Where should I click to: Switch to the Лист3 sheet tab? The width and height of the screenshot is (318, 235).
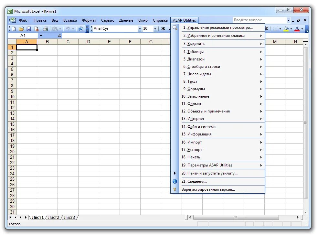pos(69,218)
